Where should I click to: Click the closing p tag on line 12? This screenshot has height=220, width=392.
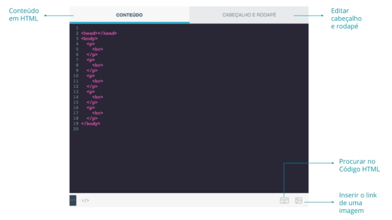coord(92,87)
